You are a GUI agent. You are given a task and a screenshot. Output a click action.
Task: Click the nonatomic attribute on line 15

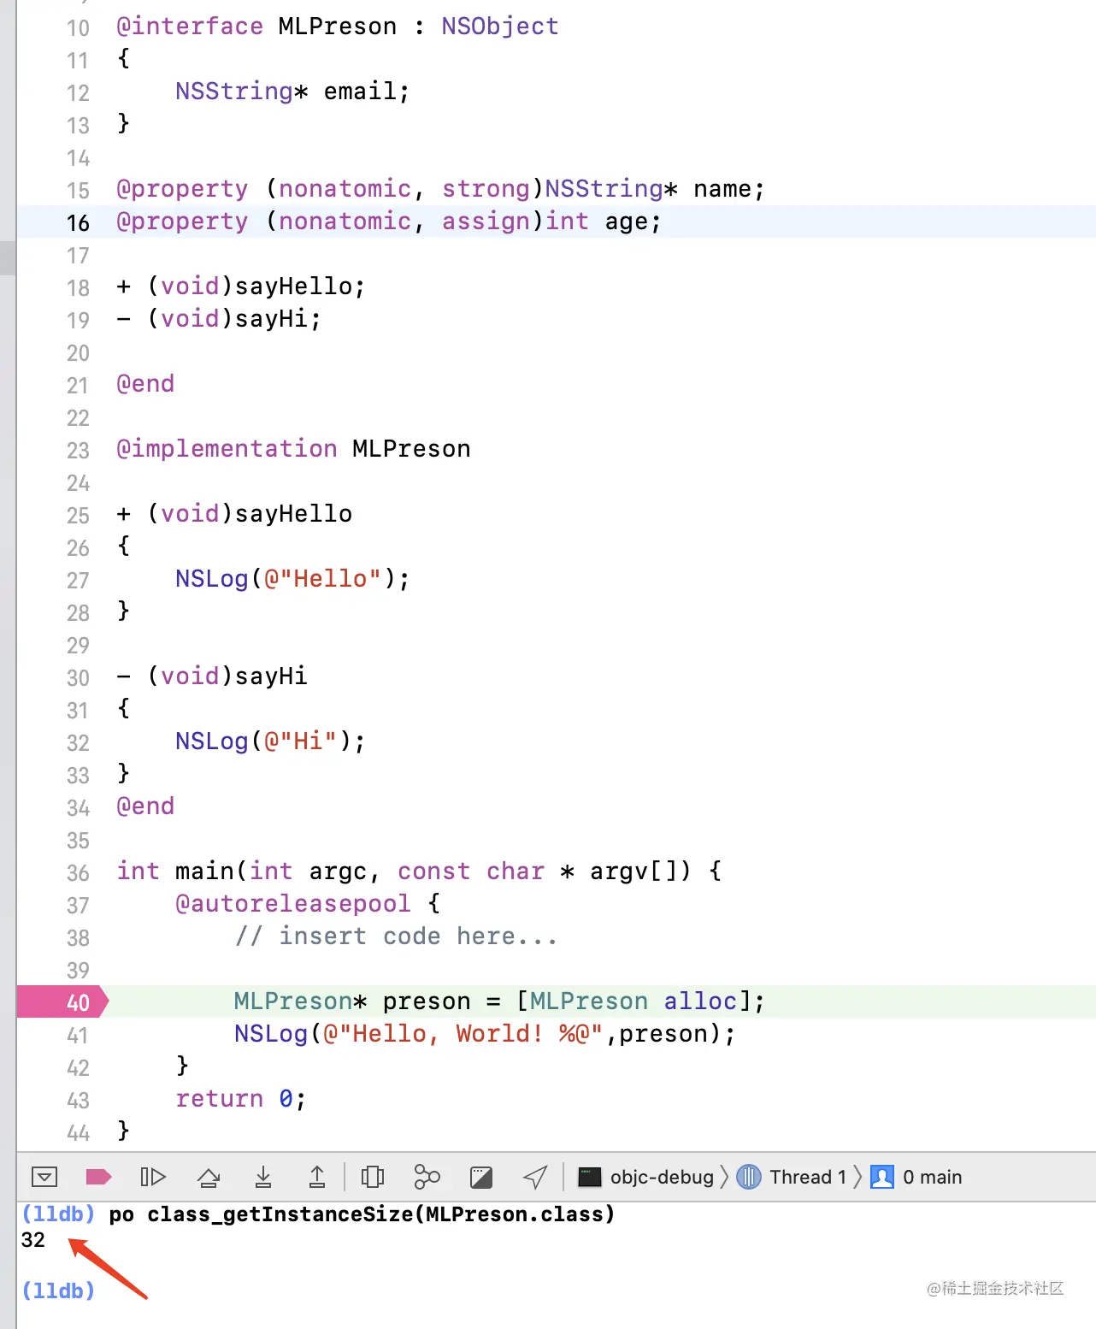point(345,188)
